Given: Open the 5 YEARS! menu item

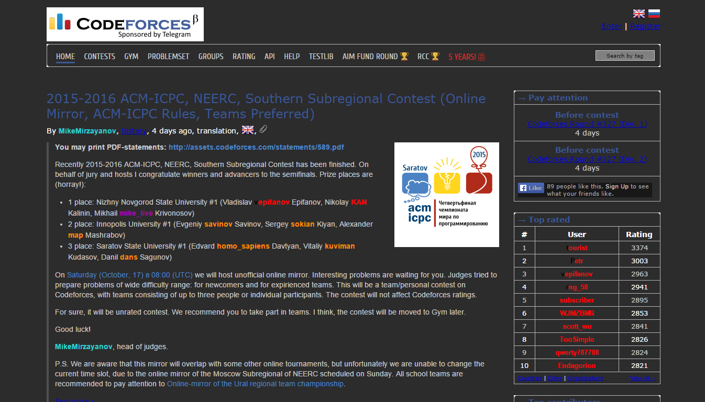Looking at the screenshot, I should (462, 57).
